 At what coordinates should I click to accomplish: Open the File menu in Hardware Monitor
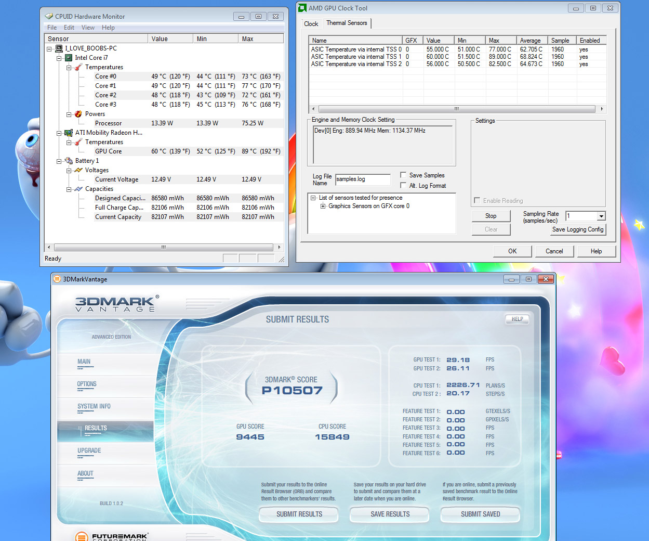coord(52,28)
